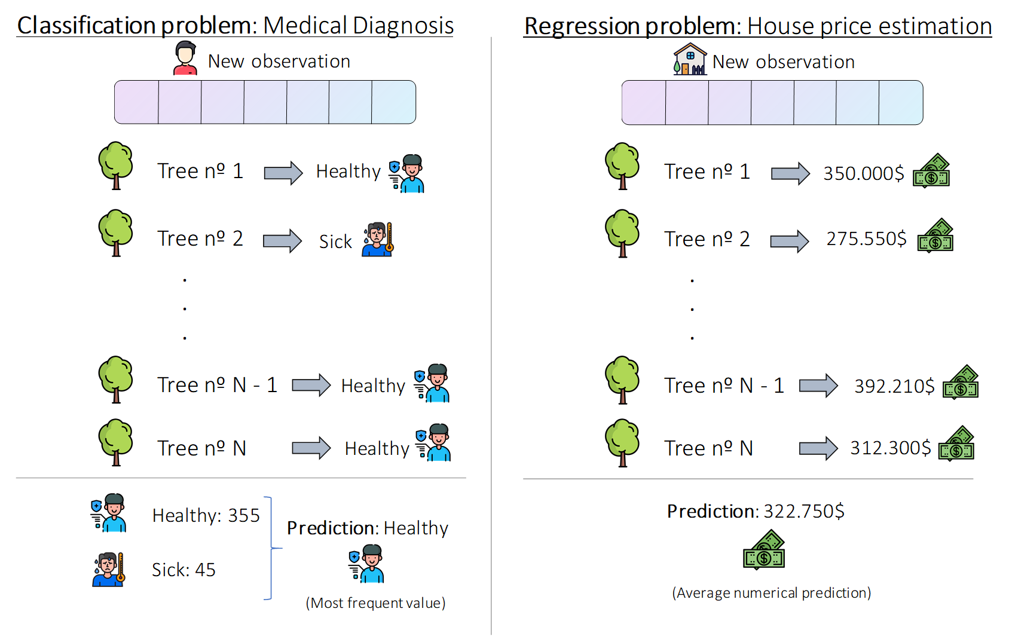Click the arrow after regression Tree nº N - 1
This screenshot has width=1009, height=636.
click(818, 386)
